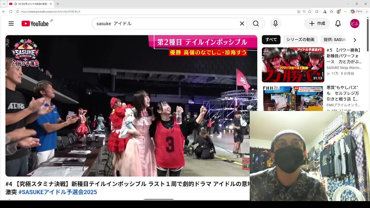The width and height of the screenshot is (370, 208).
Task: Open the #5 パワー勝負 video thumbnail
Action: pos(293,65)
